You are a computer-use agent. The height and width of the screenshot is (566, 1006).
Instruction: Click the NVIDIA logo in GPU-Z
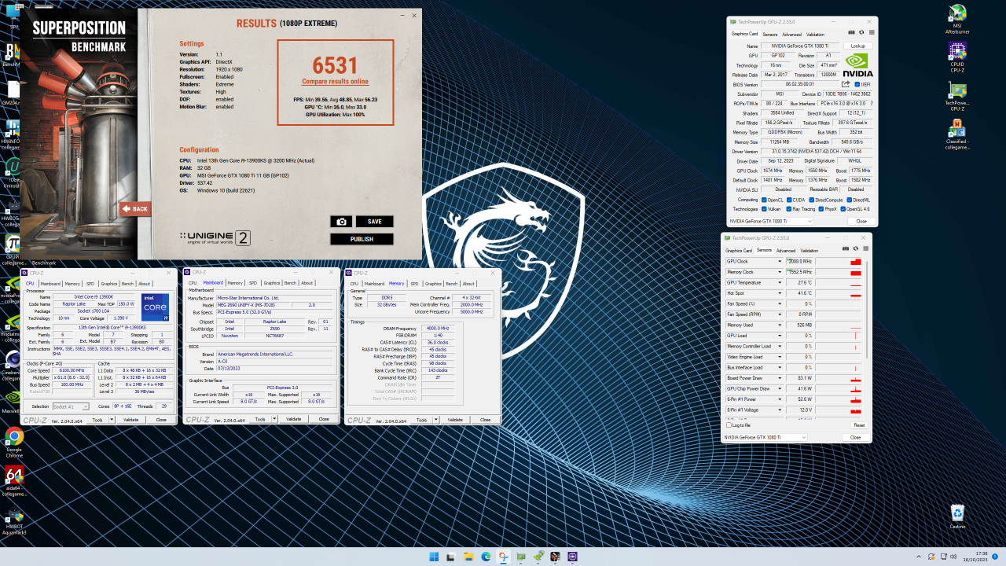tap(857, 65)
